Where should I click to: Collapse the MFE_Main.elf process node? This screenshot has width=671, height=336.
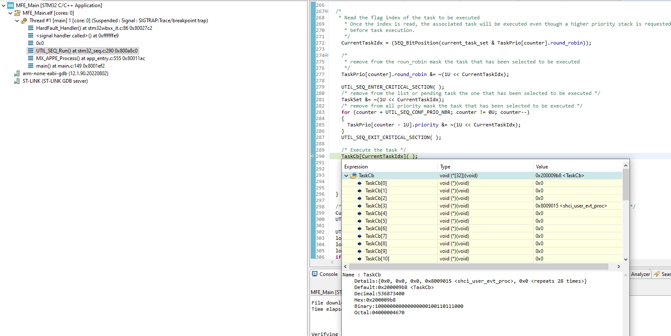tap(10, 13)
